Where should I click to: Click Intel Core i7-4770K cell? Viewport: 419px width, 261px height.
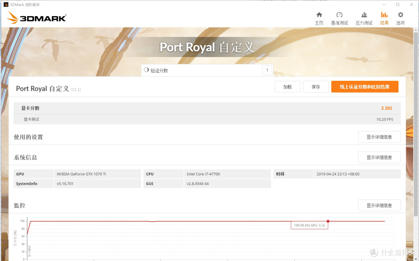[x=227, y=174]
